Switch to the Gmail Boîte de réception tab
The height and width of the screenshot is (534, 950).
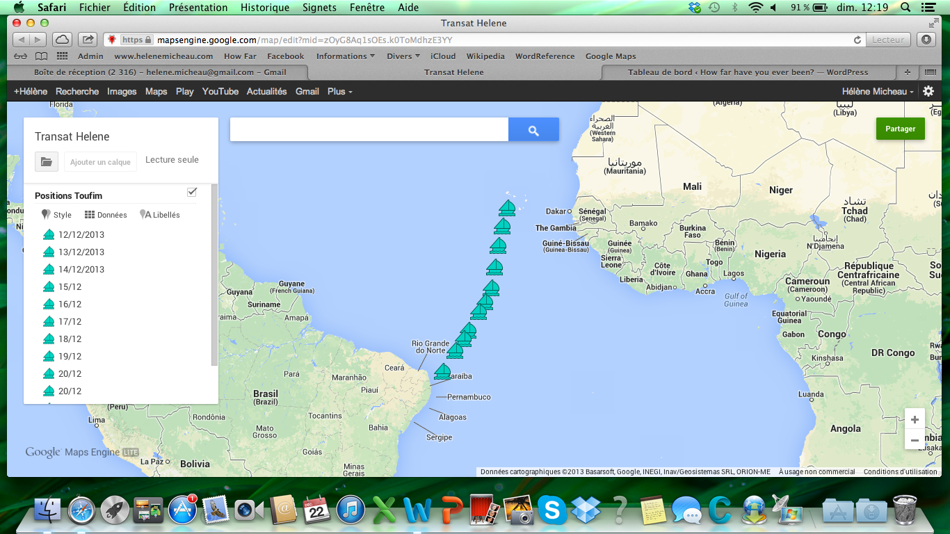click(160, 72)
